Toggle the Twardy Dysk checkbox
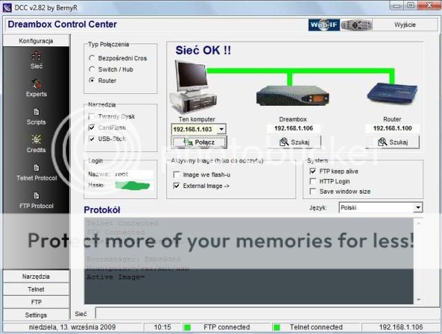Image resolution: width=442 pixels, height=334 pixels. coord(92,116)
